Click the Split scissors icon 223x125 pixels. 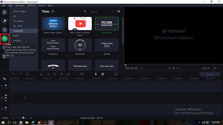[41, 74]
